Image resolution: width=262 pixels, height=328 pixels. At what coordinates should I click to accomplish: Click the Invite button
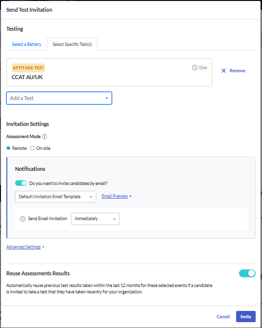pos(246,316)
